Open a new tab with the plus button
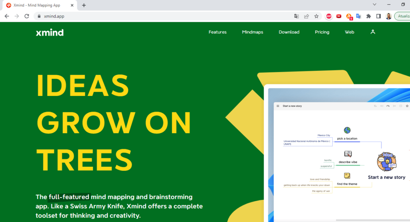Image resolution: width=410 pixels, height=222 pixels. pyautogui.click(x=84, y=5)
